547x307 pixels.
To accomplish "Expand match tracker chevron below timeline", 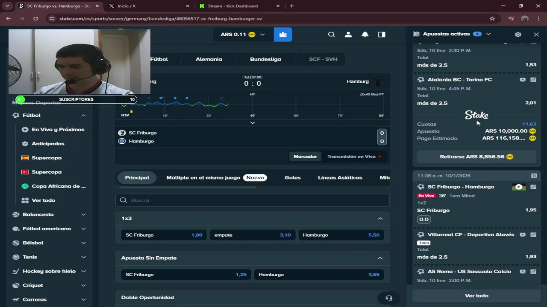I will 253,123.
